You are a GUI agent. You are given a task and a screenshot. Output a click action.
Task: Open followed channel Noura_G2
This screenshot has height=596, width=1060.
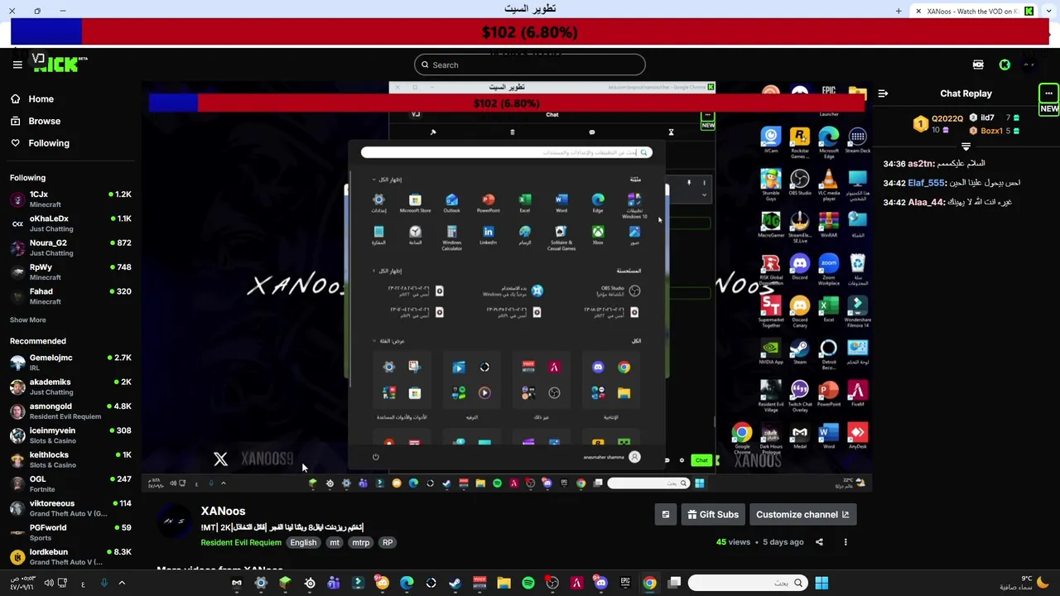tap(70, 248)
